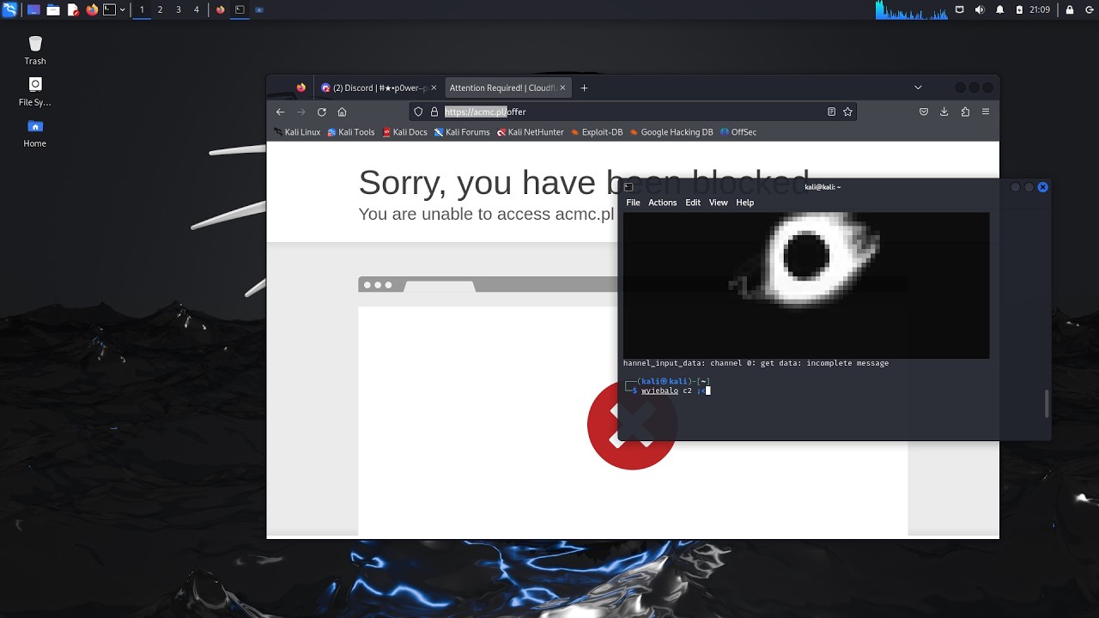
Task: Focus the acmc.pl URL address bar
Action: tap(633, 112)
